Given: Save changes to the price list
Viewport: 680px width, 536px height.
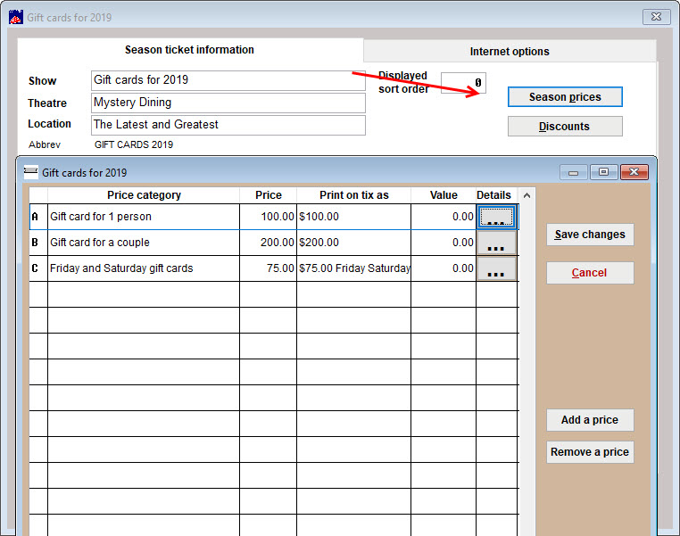Looking at the screenshot, I should [590, 235].
